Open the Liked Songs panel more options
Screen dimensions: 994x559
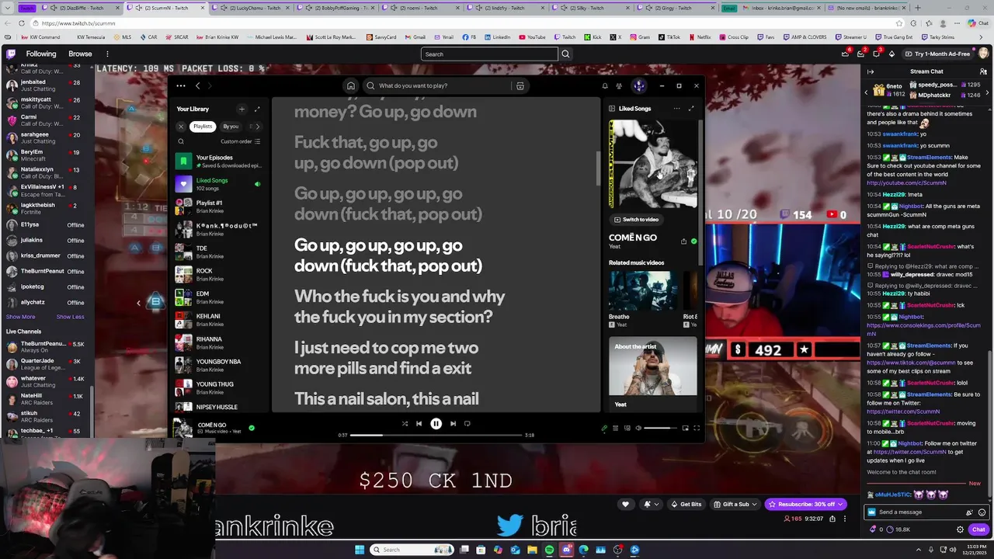[x=676, y=109]
